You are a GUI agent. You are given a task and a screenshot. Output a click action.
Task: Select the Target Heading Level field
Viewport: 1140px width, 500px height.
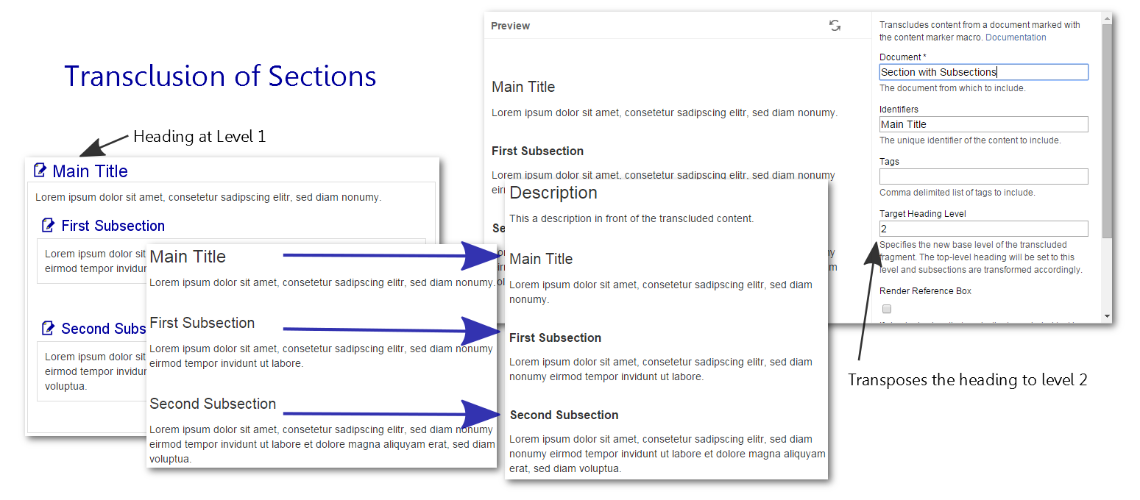983,229
